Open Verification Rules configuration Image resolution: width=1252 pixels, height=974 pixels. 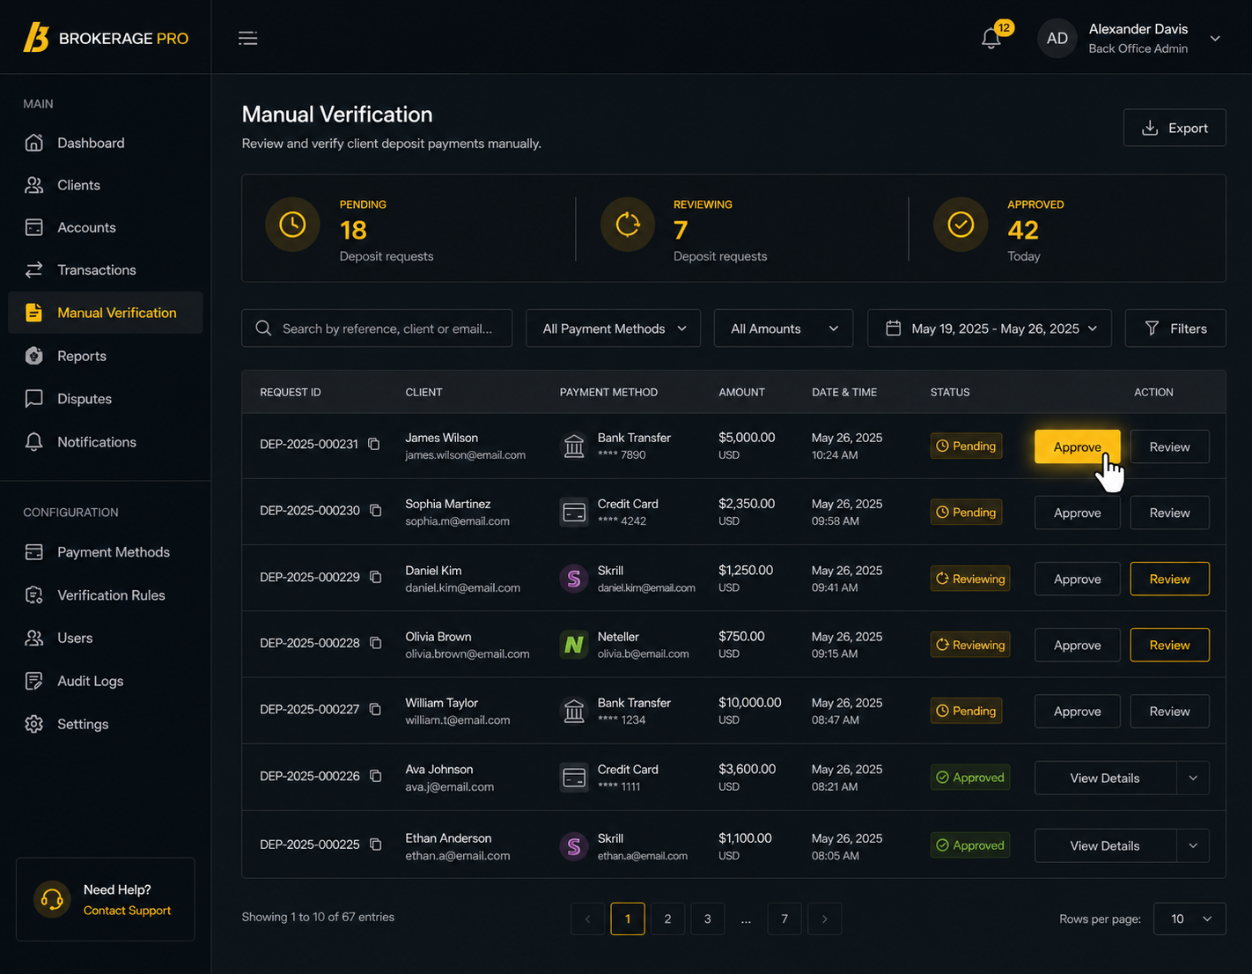point(106,595)
